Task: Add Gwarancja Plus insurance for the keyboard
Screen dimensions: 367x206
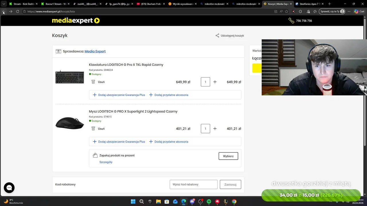Action: click(x=119, y=95)
